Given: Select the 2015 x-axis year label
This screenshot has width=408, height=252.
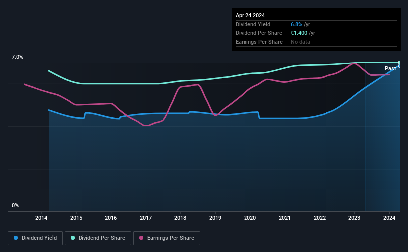Looking at the screenshot, I should pyautogui.click(x=76, y=218).
